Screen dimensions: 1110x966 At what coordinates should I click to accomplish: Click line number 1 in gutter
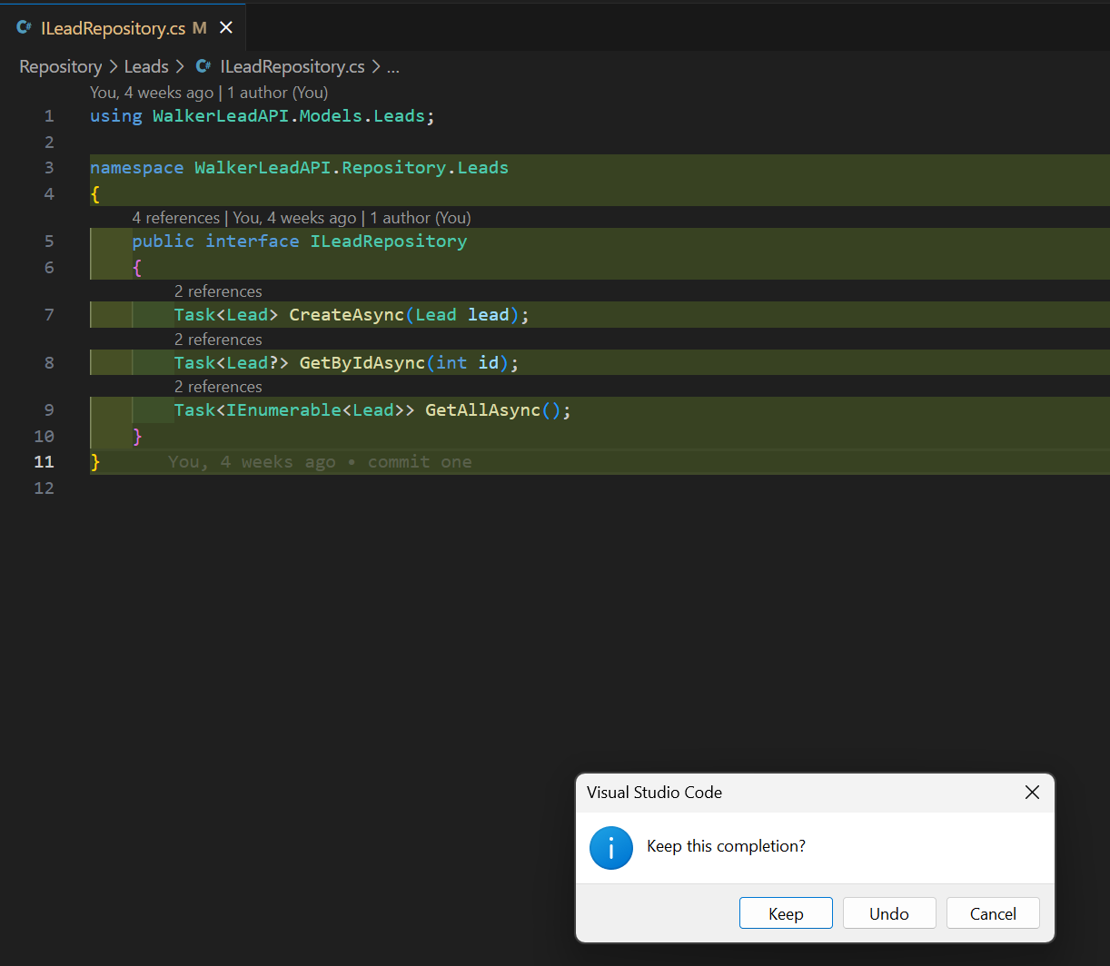click(x=49, y=116)
